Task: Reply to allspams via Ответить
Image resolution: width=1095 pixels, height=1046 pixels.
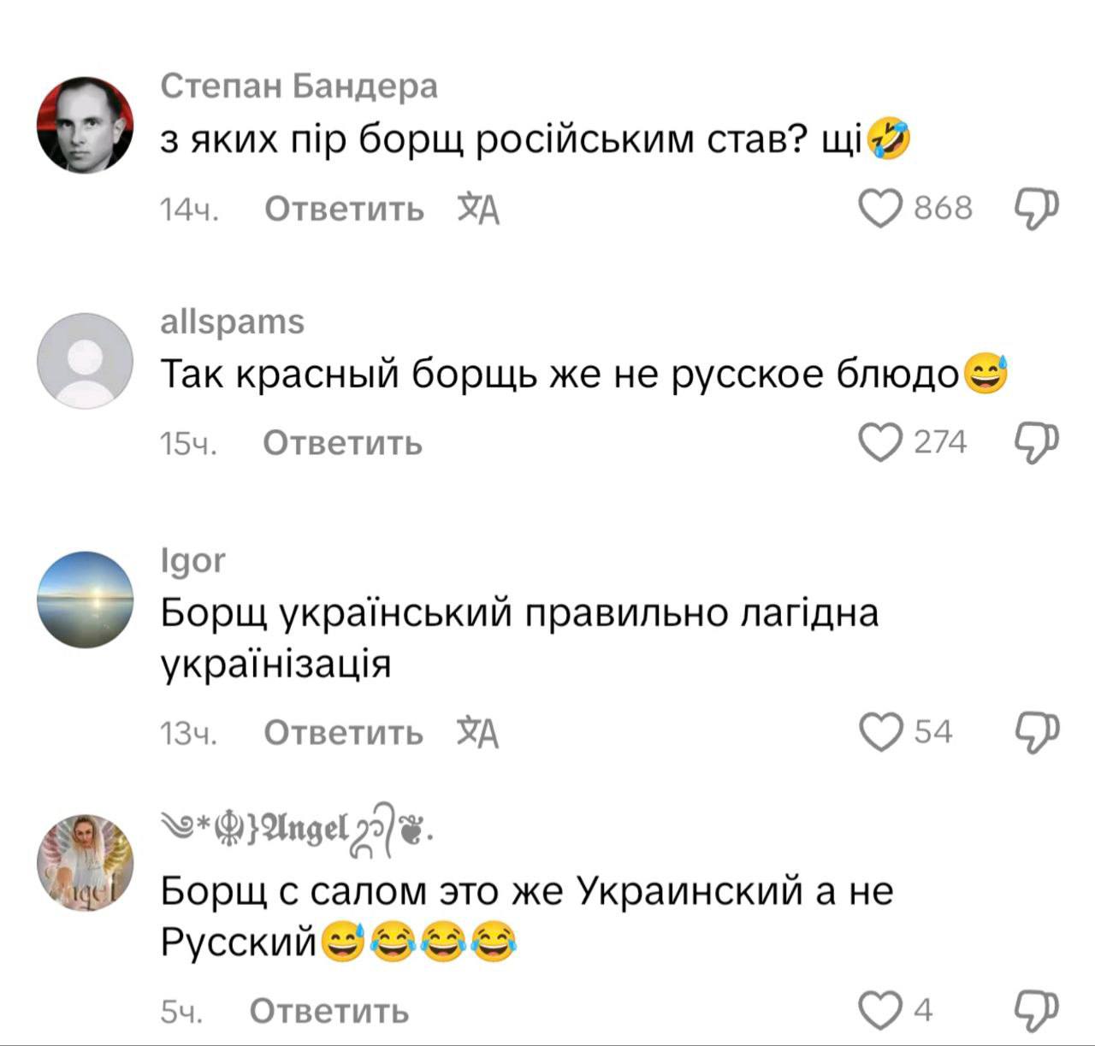Action: click(x=342, y=443)
